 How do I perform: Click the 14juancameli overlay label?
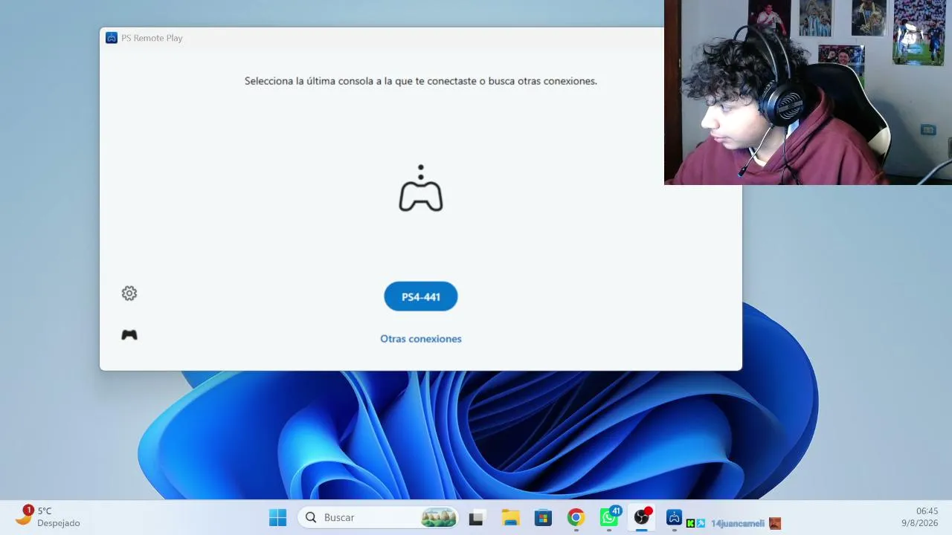pos(738,524)
